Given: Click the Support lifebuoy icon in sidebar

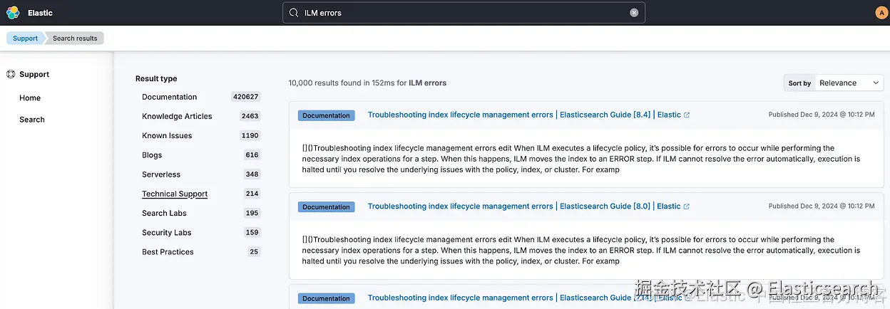Looking at the screenshot, I should pyautogui.click(x=11, y=74).
